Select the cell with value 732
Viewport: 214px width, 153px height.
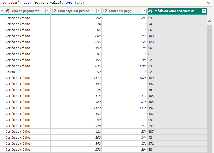pos(124,126)
